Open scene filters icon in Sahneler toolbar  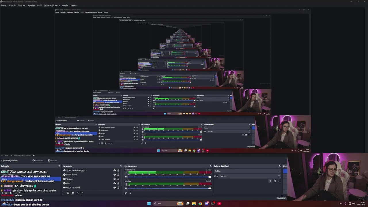[11, 193]
